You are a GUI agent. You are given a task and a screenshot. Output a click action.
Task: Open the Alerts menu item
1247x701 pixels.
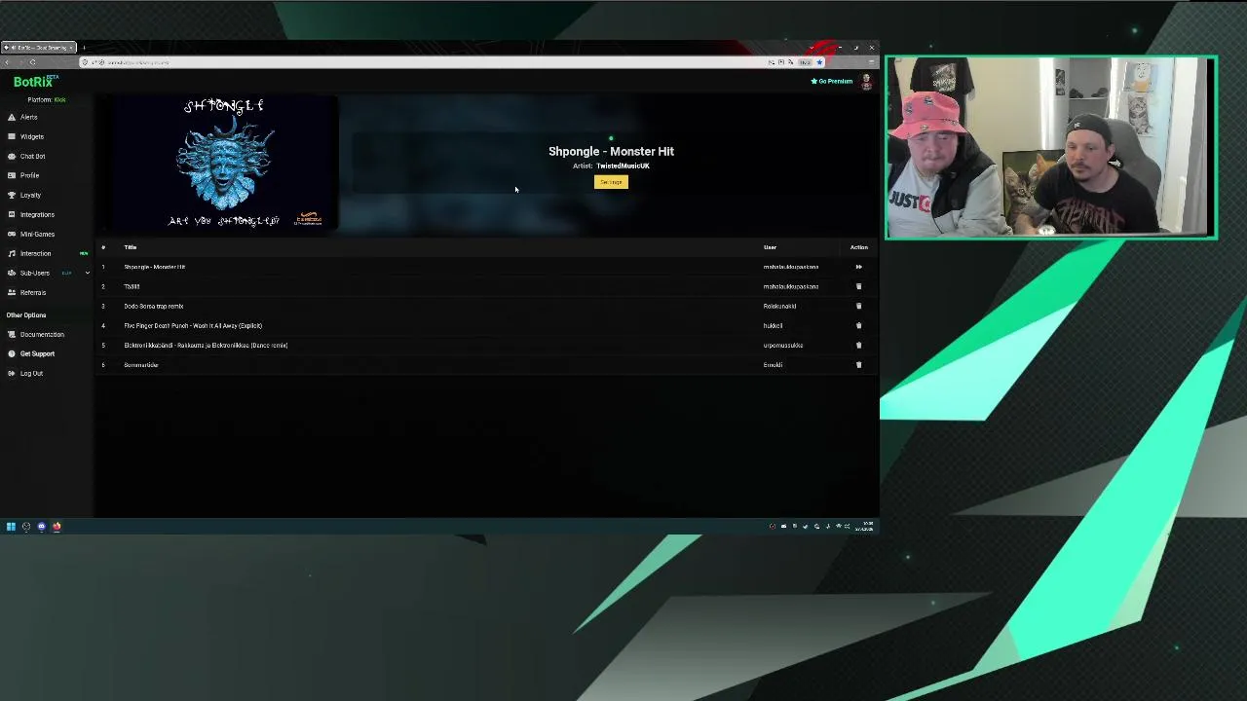click(29, 117)
